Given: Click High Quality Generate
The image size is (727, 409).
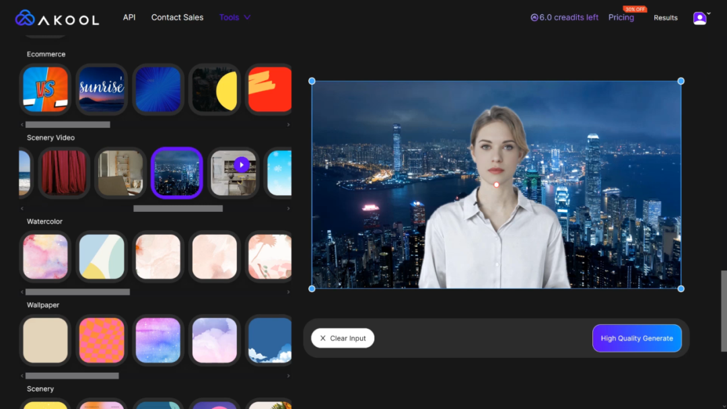Looking at the screenshot, I should point(637,338).
